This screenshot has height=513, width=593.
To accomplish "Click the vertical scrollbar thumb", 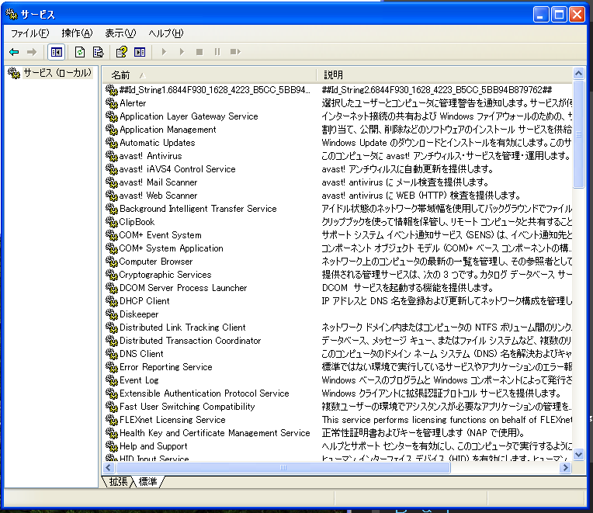I will (x=578, y=133).
